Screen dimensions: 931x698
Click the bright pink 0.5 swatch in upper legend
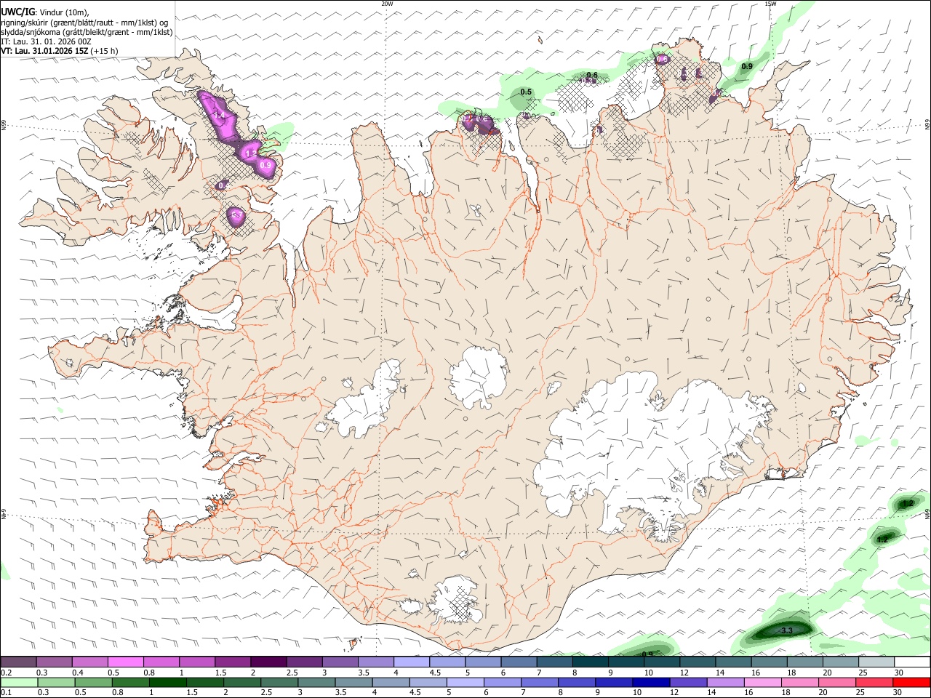point(126,662)
